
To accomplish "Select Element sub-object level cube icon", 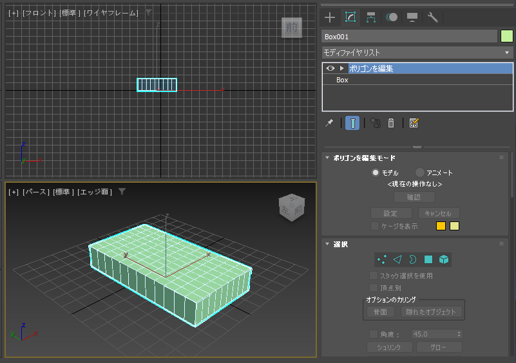I will point(444,259).
